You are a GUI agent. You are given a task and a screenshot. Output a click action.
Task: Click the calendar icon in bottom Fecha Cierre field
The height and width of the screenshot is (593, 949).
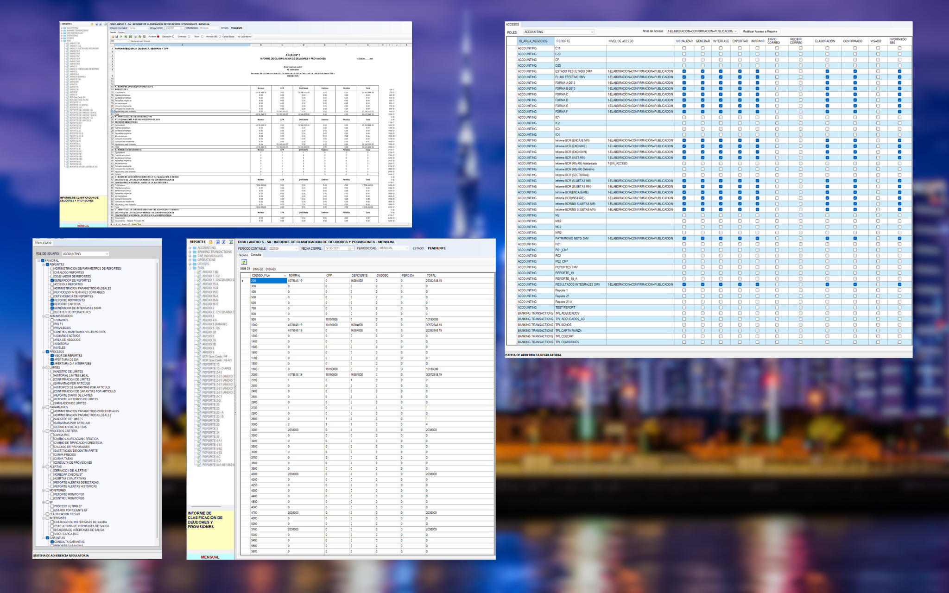pos(349,248)
